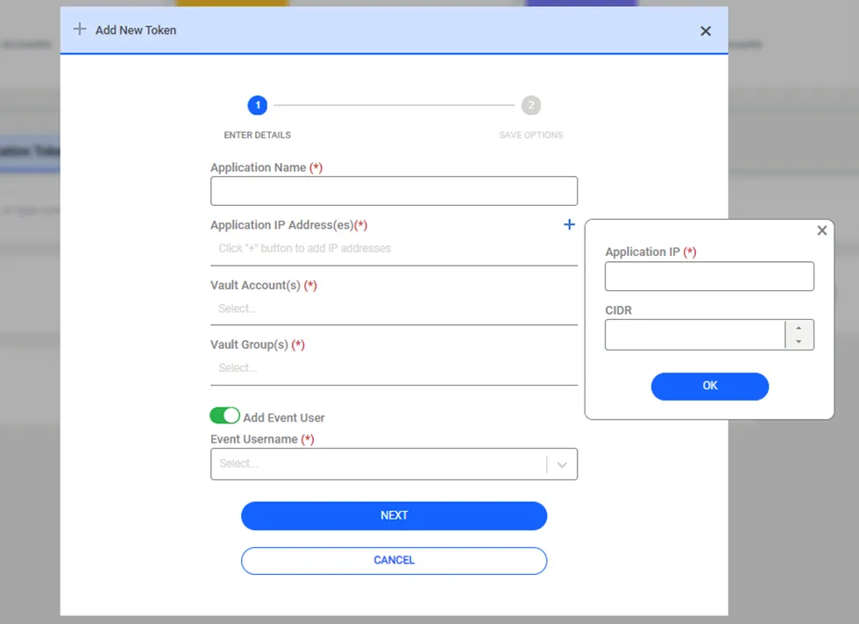Close the Application IP popup
This screenshot has height=624, width=859.
point(821,230)
